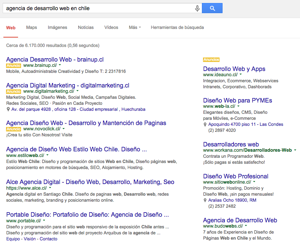Open the Noticias tab
The width and height of the screenshot is (300, 246).
coord(86,27)
